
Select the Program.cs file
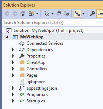pyautogui.click(x=37, y=95)
